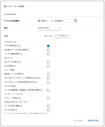Click the ユーザー フィードバック section heading
105x127 pixels.
(x=14, y=94)
